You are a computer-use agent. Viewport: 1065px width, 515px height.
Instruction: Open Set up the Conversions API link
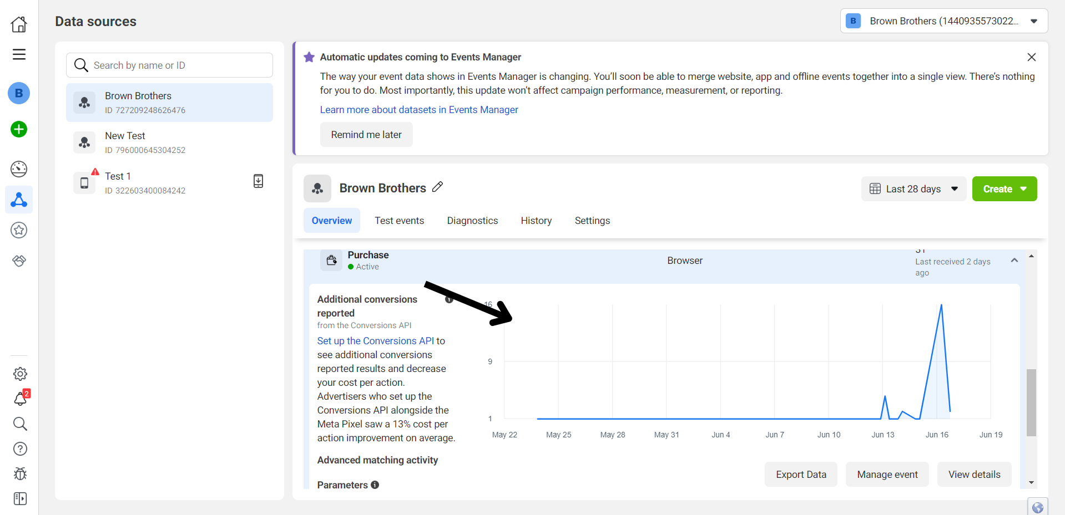[x=376, y=341]
